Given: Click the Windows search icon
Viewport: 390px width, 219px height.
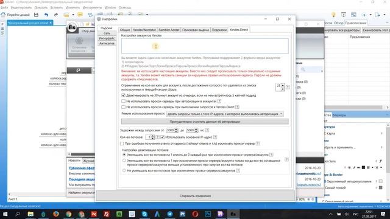Looking at the screenshot, I should point(18,214).
